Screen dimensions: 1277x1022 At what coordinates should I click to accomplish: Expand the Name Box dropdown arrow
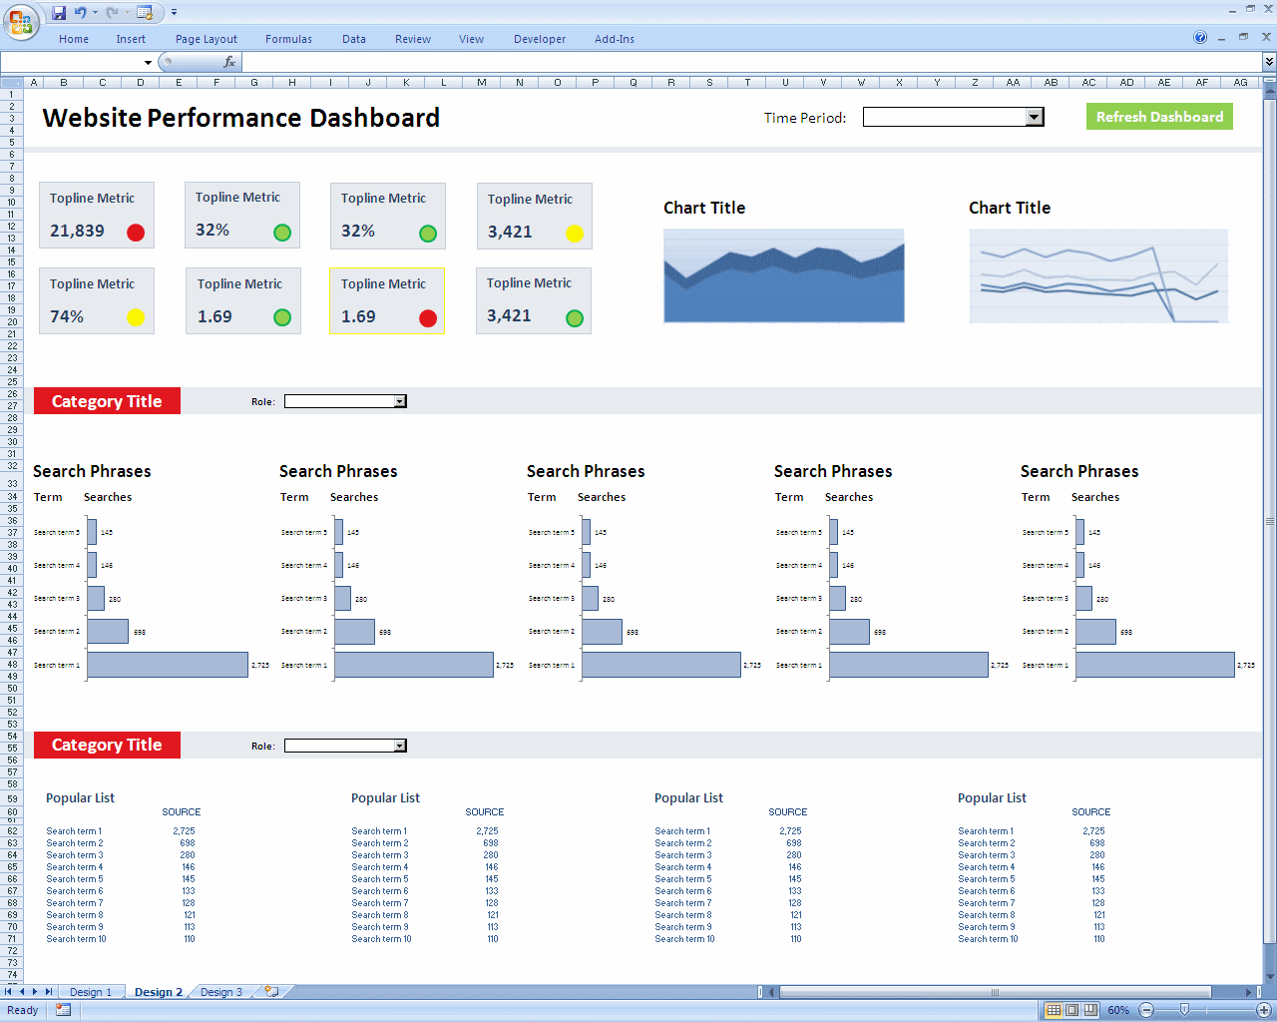pos(148,63)
